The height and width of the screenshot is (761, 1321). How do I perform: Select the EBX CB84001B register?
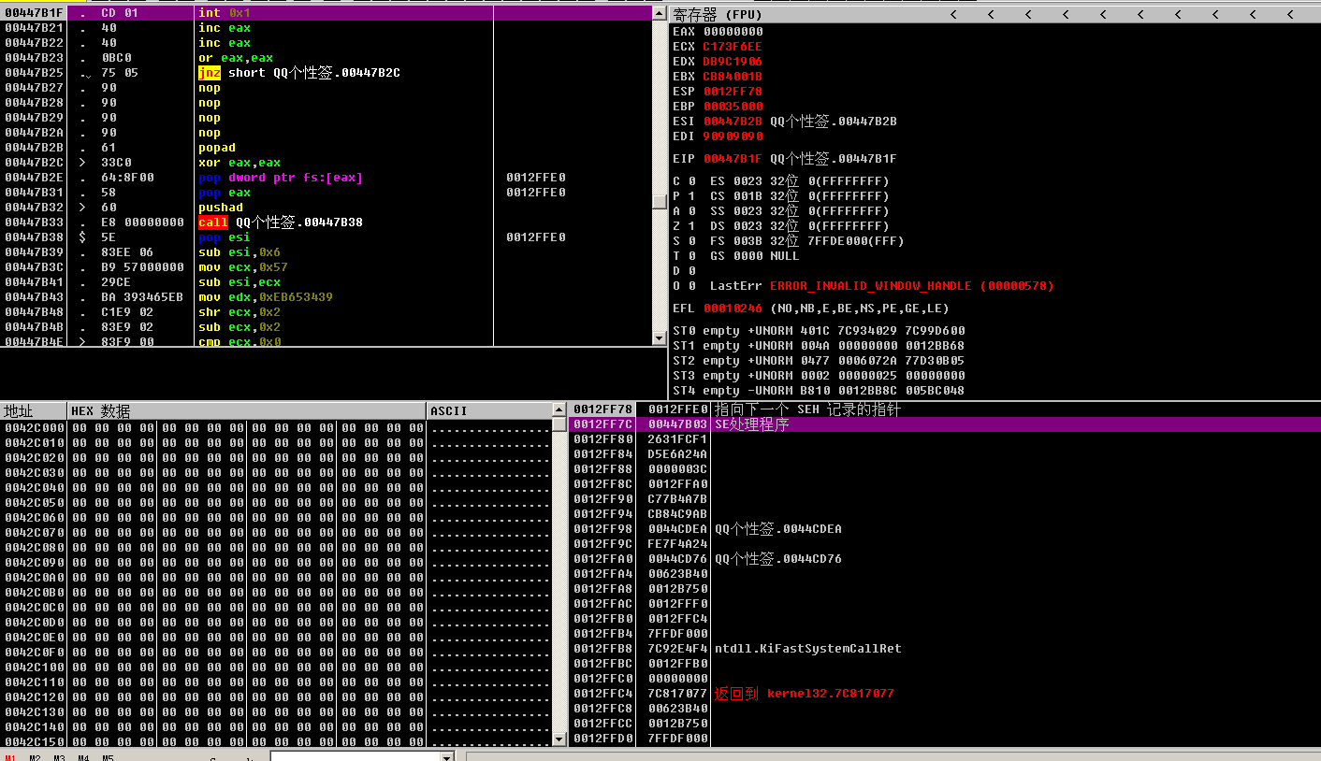coord(718,77)
